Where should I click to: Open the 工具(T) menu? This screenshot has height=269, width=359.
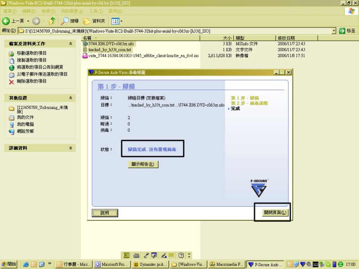coord(96,11)
